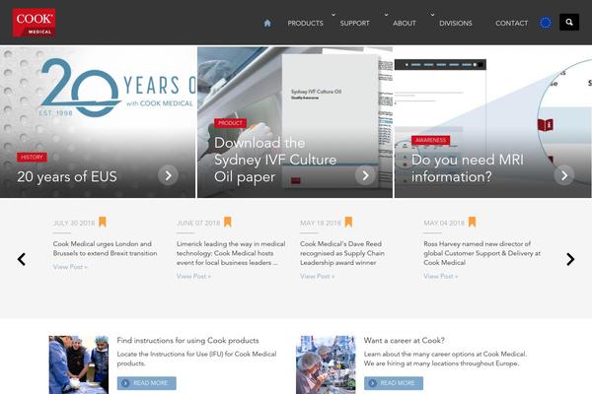
Task: Click bookmark icon beside July 30 2018
Action: pos(103,222)
